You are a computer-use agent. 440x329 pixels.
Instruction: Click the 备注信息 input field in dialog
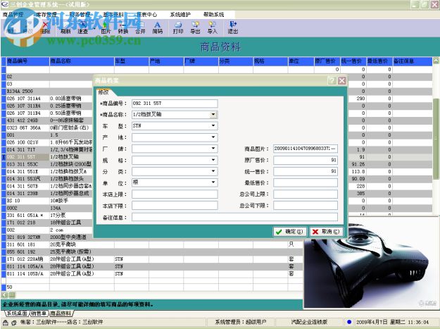[234, 217]
